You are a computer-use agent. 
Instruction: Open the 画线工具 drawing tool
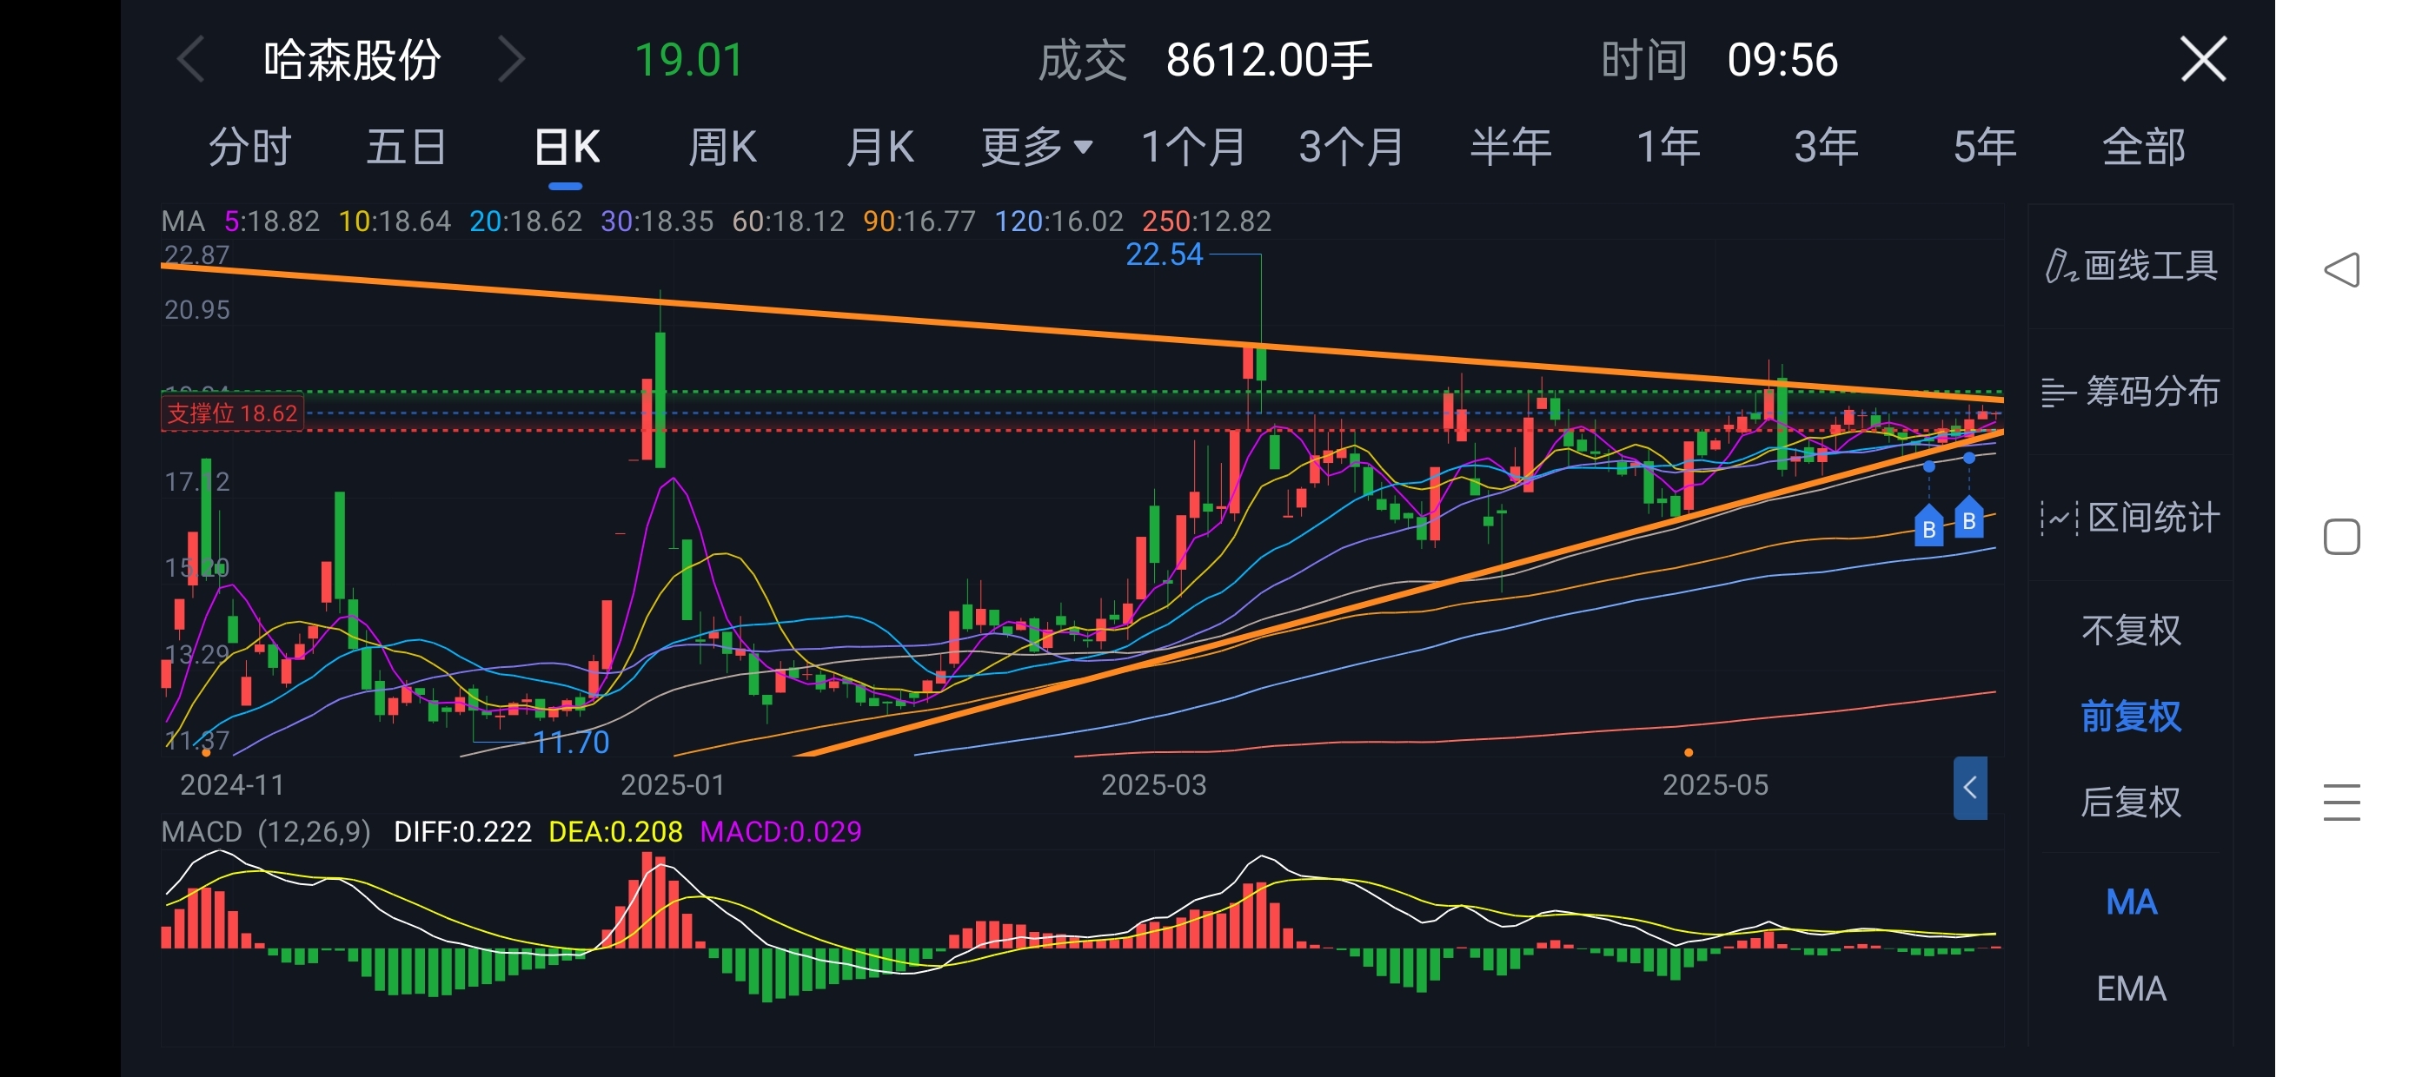coord(2130,267)
